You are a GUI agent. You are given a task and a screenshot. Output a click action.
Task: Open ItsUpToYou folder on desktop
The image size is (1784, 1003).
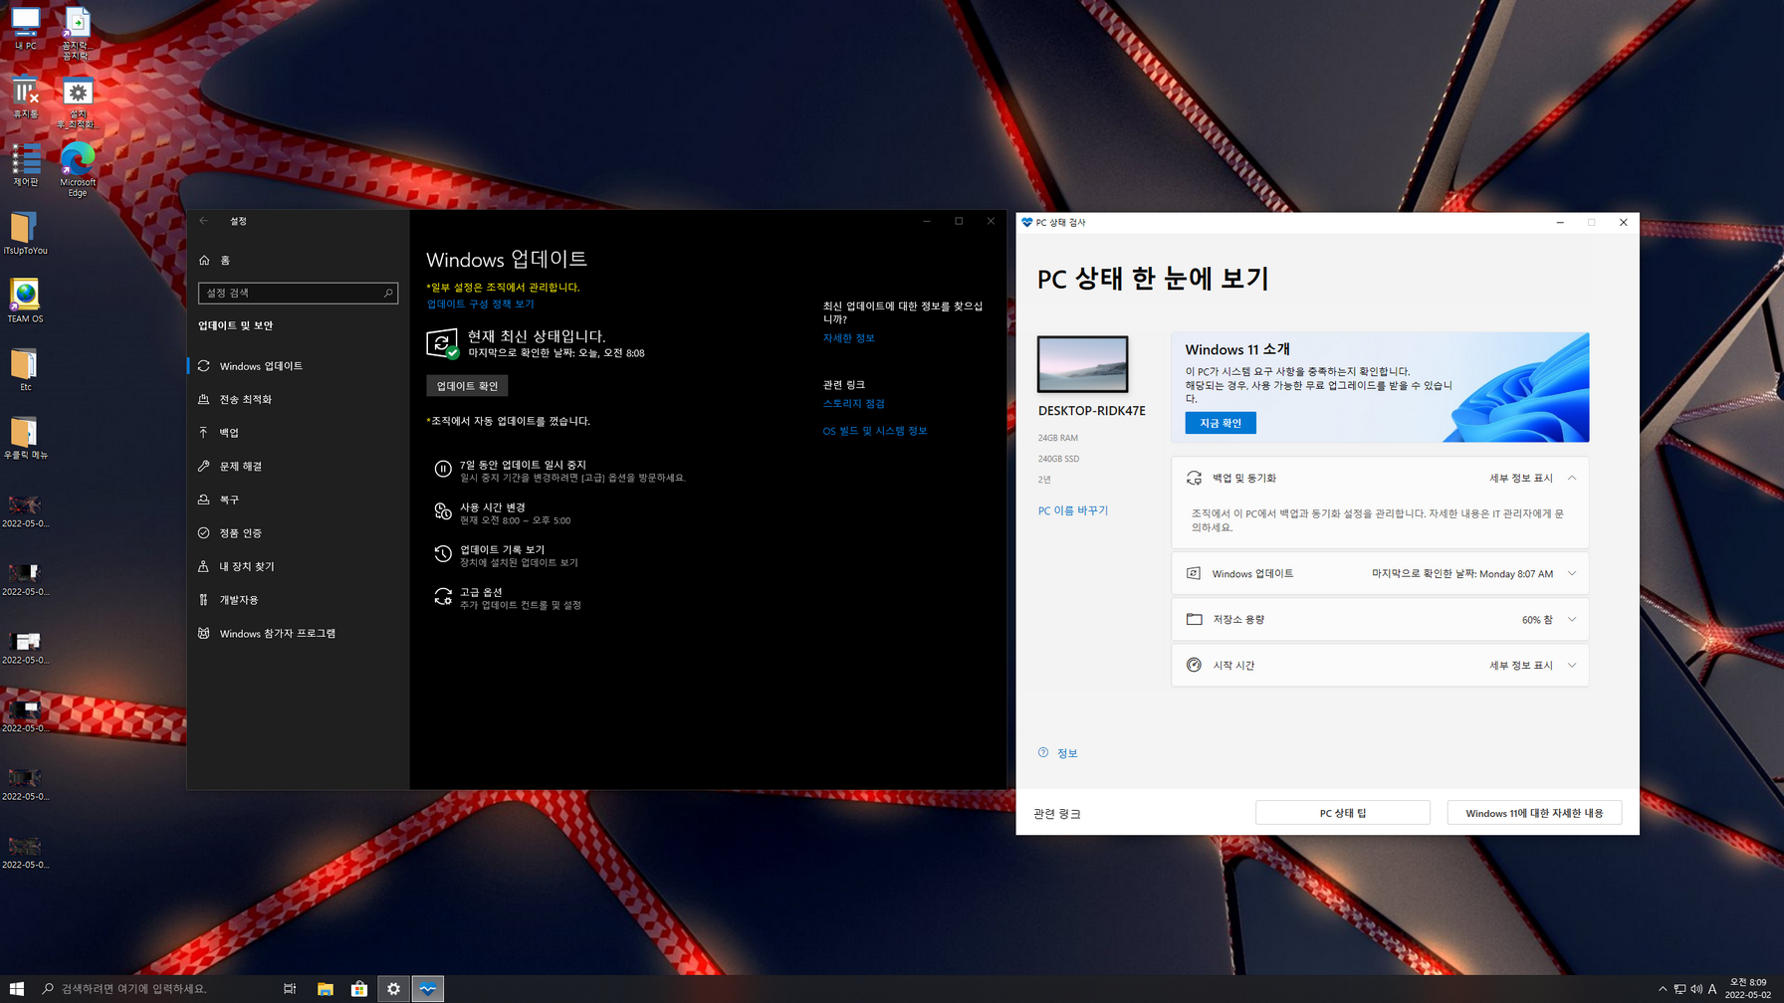pos(25,233)
